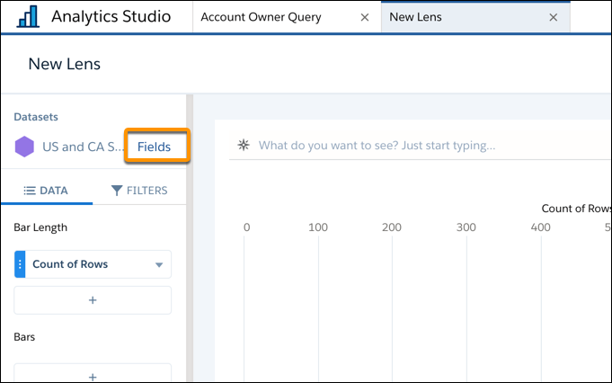Switch to the DATA tab
Viewport: 612px width, 383px height.
(x=47, y=191)
